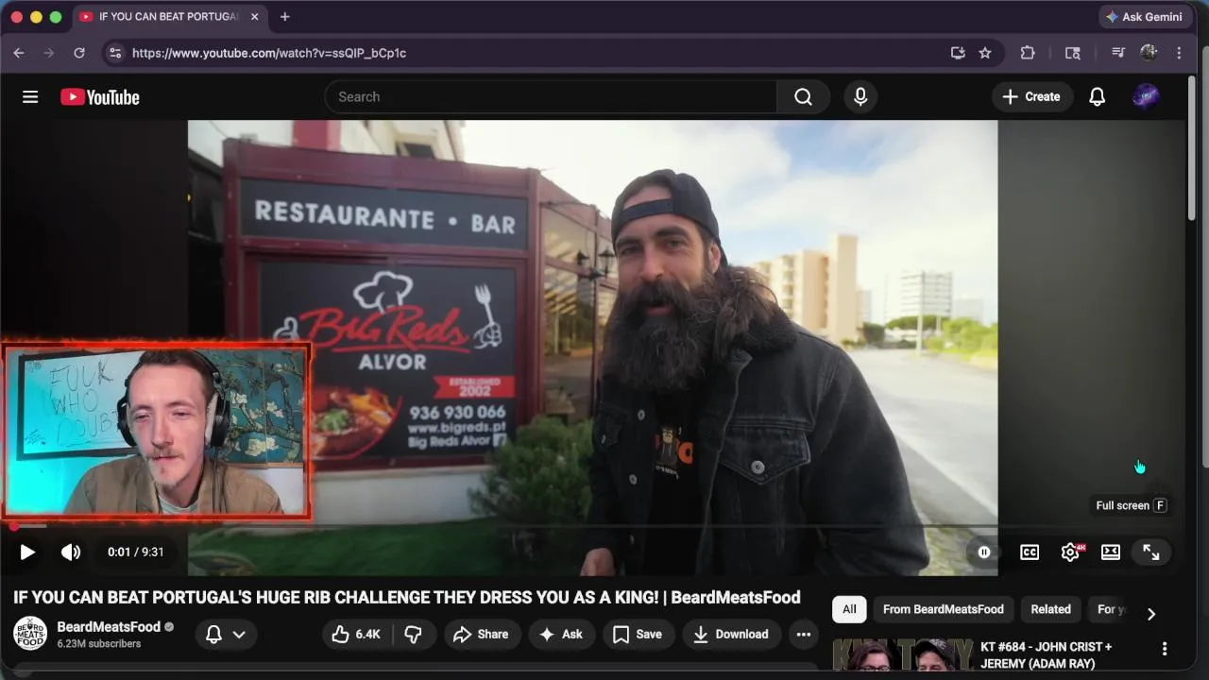Focus the YouTube search field
The image size is (1209, 680).
point(552,96)
